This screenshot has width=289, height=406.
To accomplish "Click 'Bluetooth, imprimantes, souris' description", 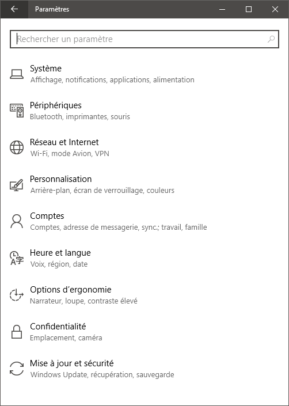I will 80,116.
